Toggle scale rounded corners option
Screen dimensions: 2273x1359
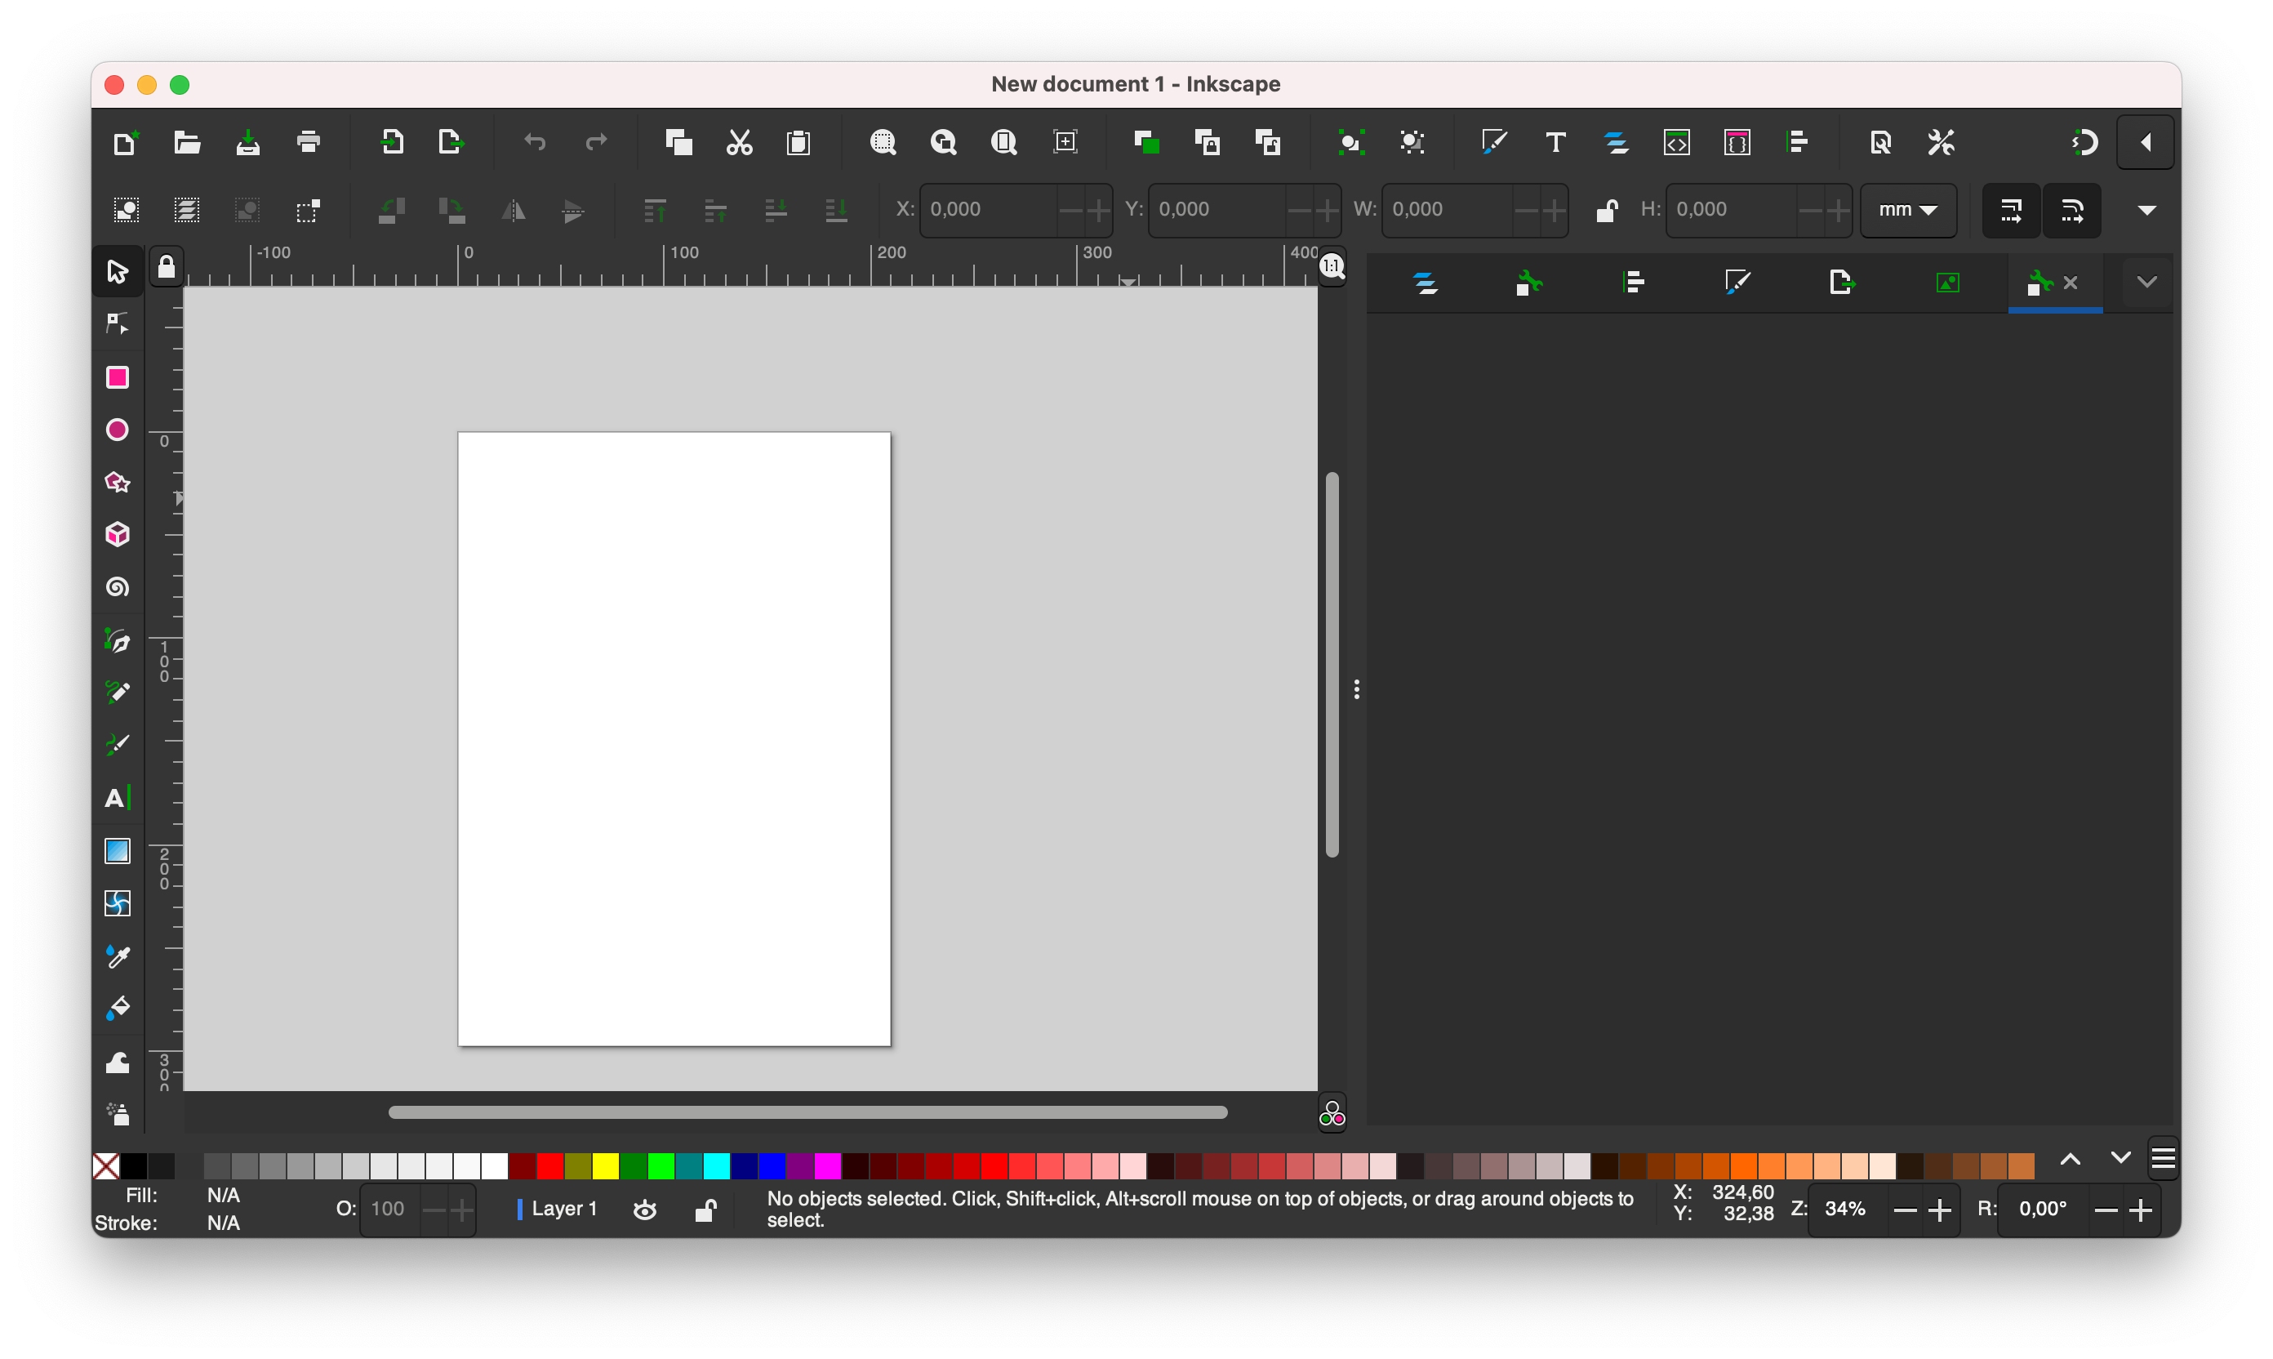(x=2071, y=210)
